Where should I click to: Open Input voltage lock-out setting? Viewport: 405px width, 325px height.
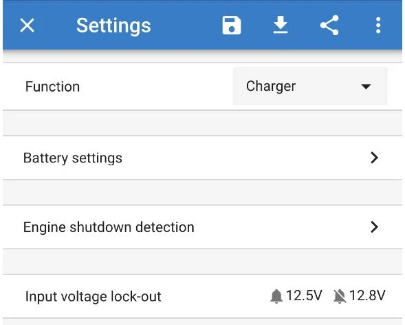coord(202,296)
